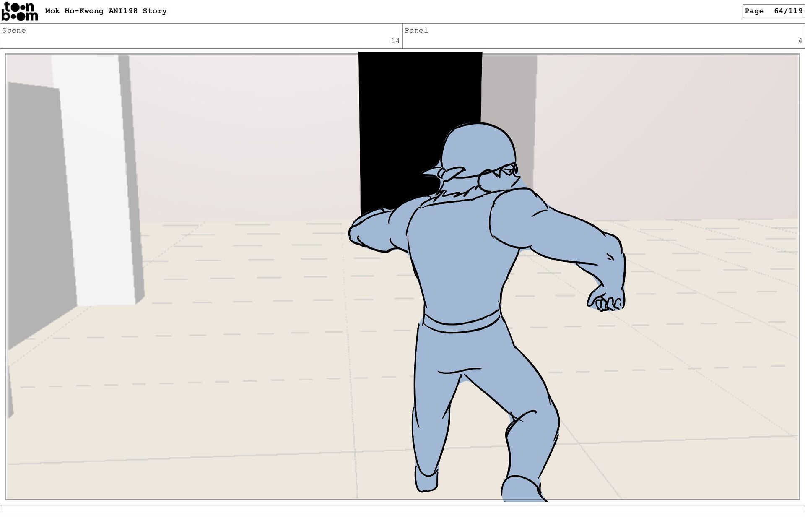Click the Page 64/119 indicator box
Screen dimensions: 805x521
click(x=773, y=11)
